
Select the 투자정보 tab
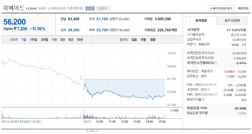click(201, 21)
